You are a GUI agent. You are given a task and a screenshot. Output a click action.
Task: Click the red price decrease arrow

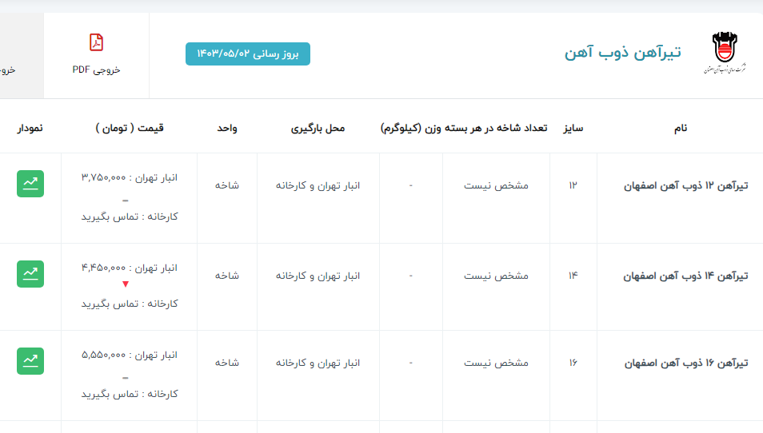tap(125, 284)
